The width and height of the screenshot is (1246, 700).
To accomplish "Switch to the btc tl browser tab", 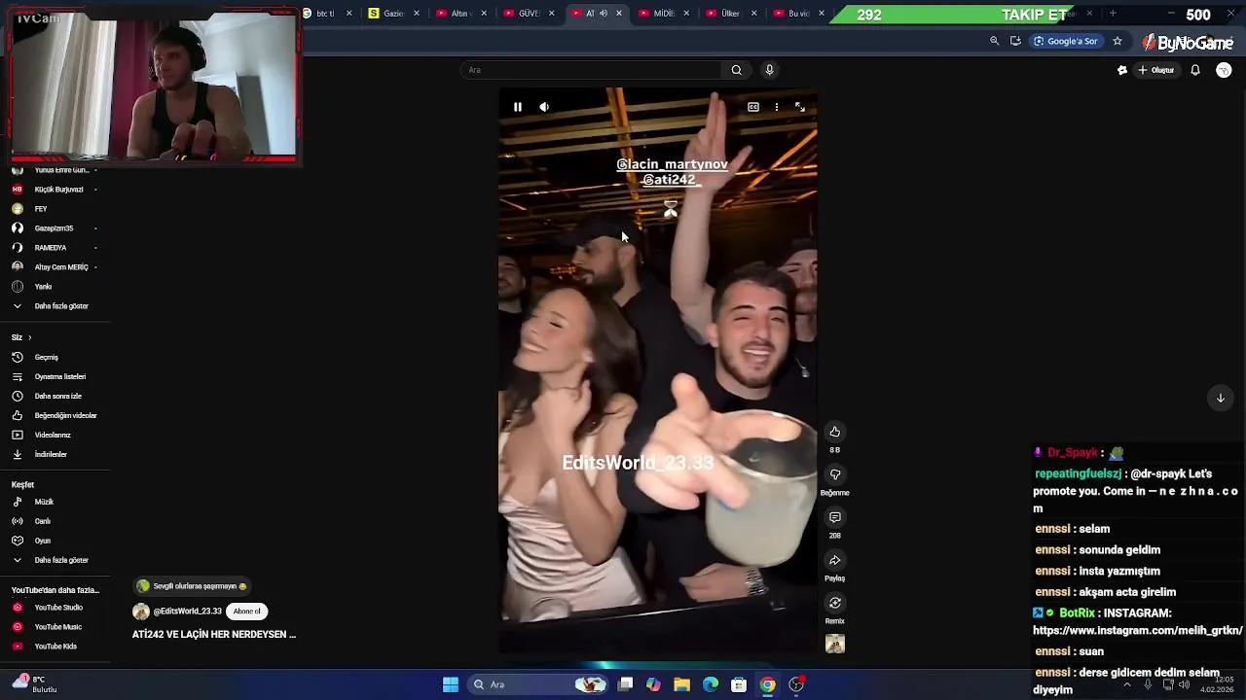I will click(326, 14).
